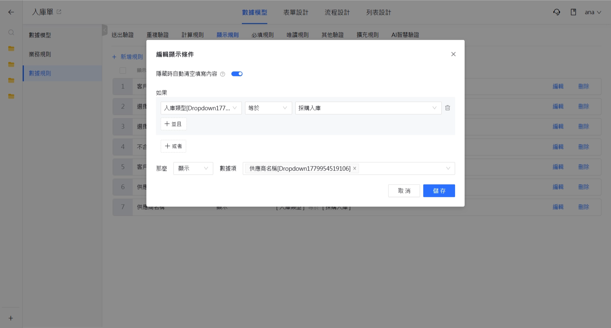Switch to 列表設計 top tab
The image size is (611, 328).
tap(379, 12)
